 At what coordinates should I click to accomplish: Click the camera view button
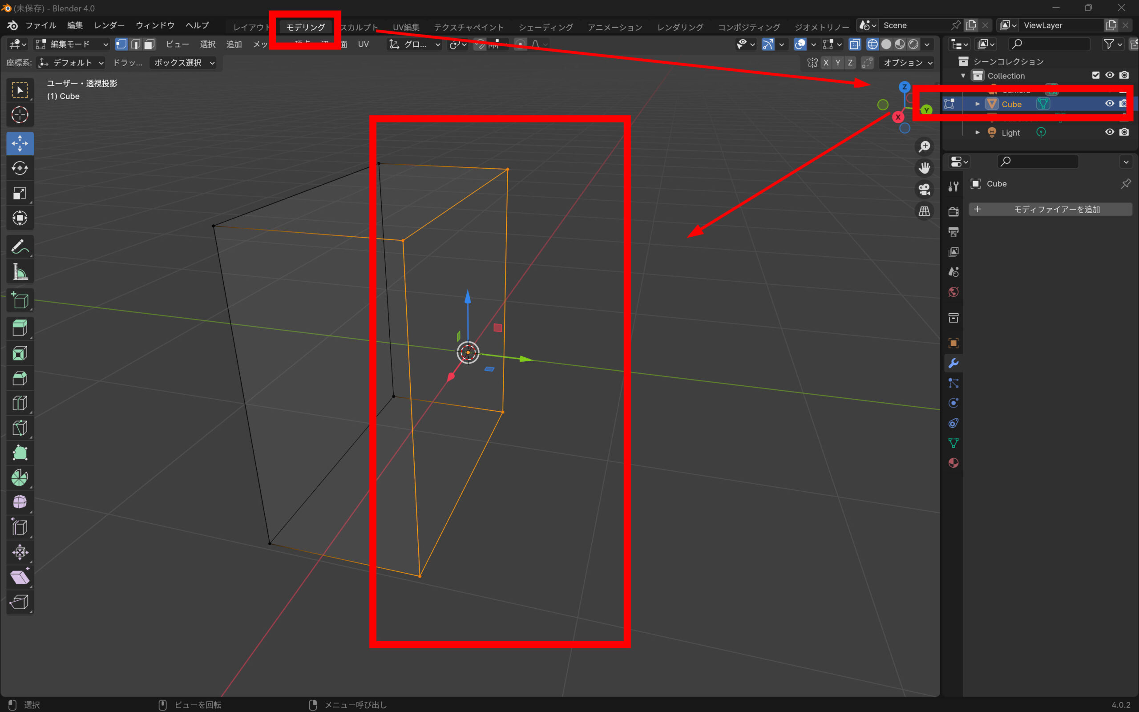tap(924, 189)
